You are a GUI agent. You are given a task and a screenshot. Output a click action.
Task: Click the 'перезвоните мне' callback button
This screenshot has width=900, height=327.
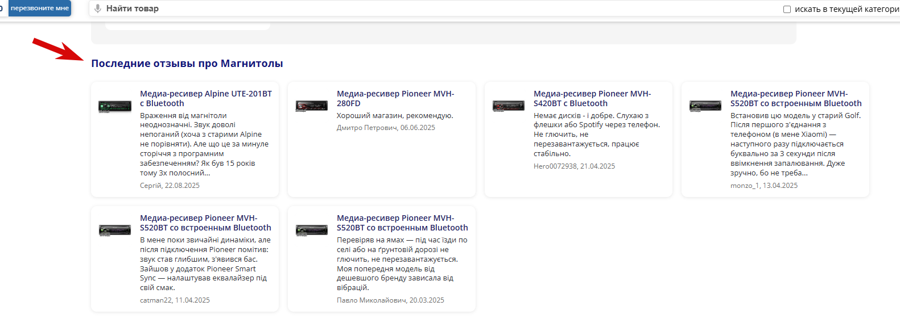[40, 8]
